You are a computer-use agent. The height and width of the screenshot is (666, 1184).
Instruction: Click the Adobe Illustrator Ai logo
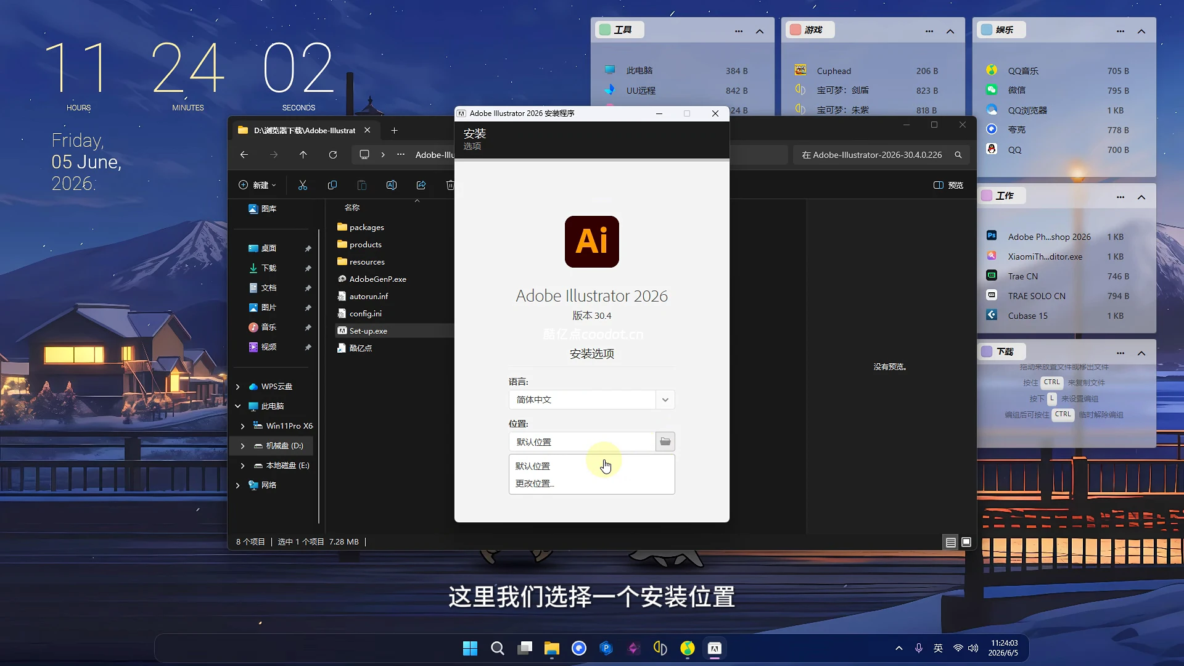[591, 242]
